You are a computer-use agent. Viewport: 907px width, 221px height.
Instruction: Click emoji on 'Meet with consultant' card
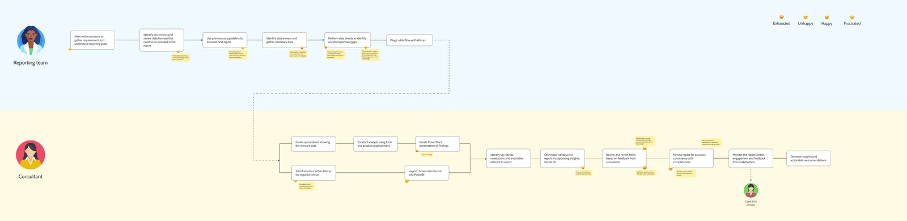pos(70,49)
